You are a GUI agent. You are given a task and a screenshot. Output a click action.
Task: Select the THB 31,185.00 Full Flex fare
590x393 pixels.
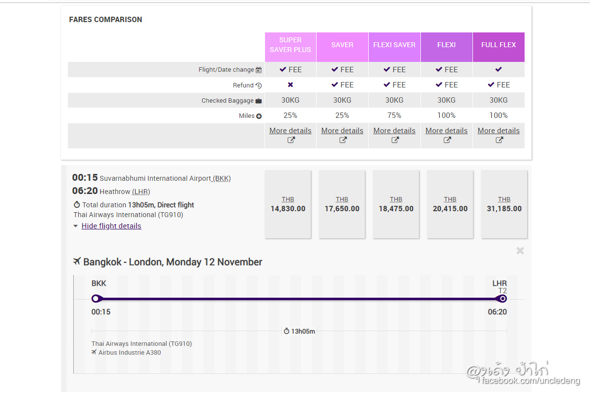point(504,204)
